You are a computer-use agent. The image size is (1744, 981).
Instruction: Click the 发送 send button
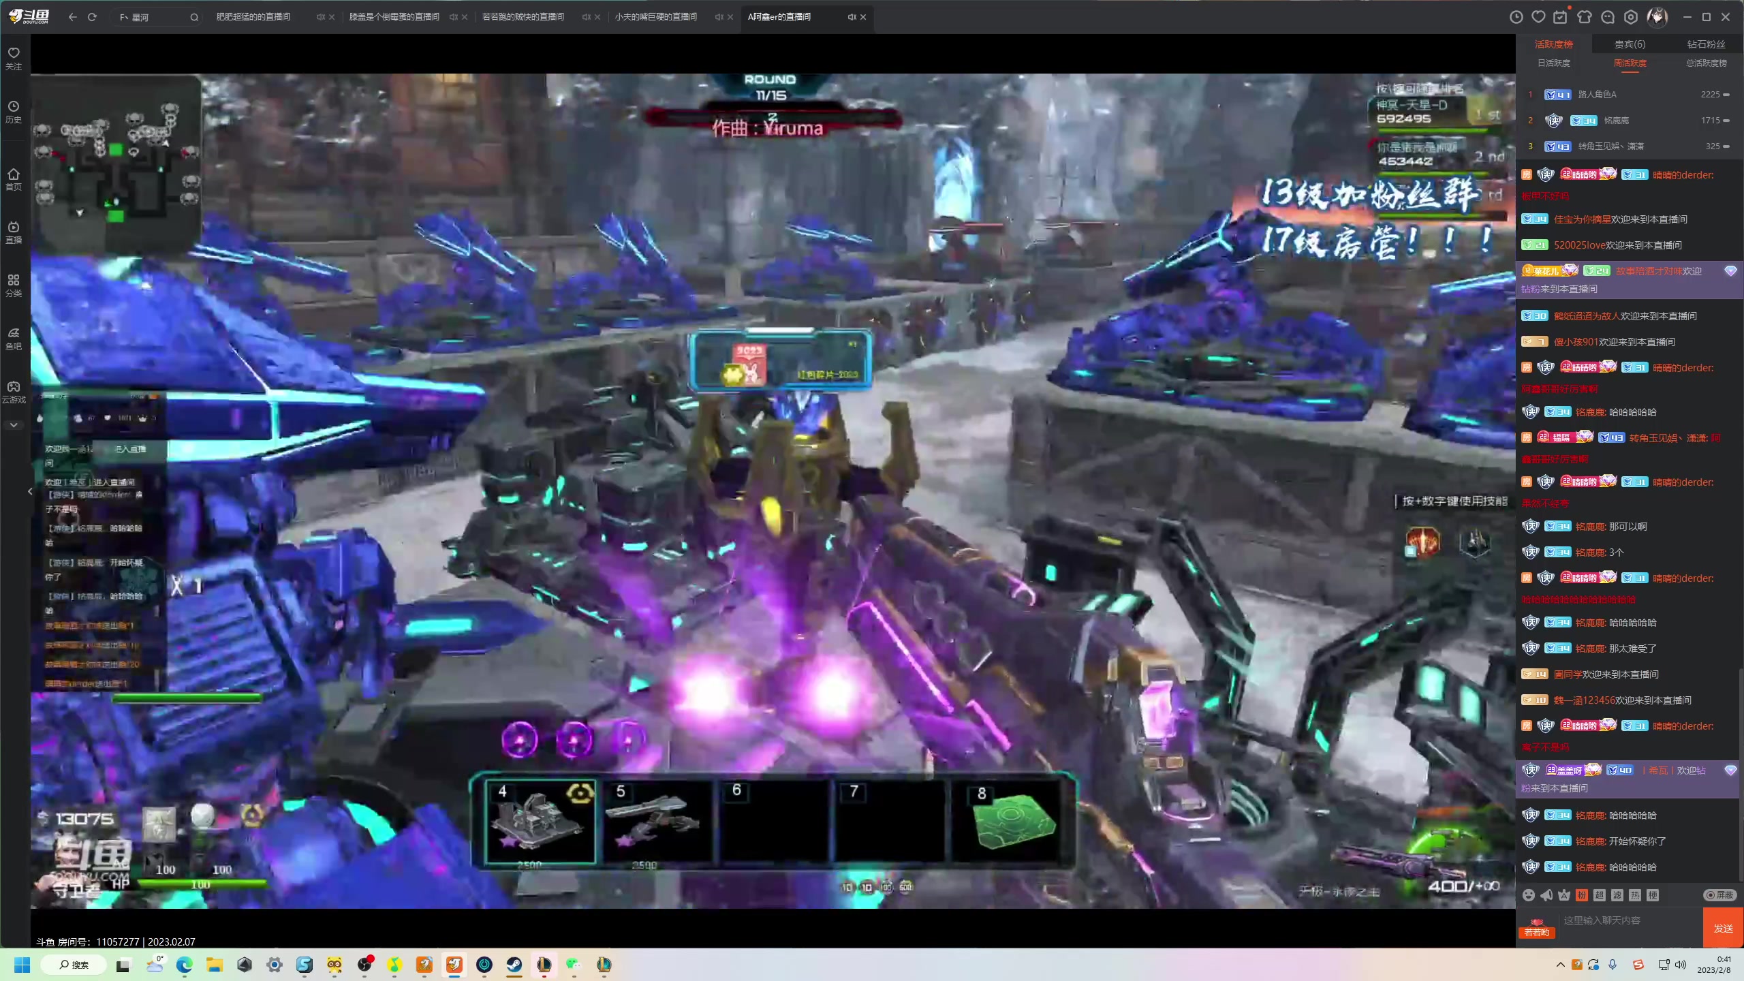[x=1723, y=928]
